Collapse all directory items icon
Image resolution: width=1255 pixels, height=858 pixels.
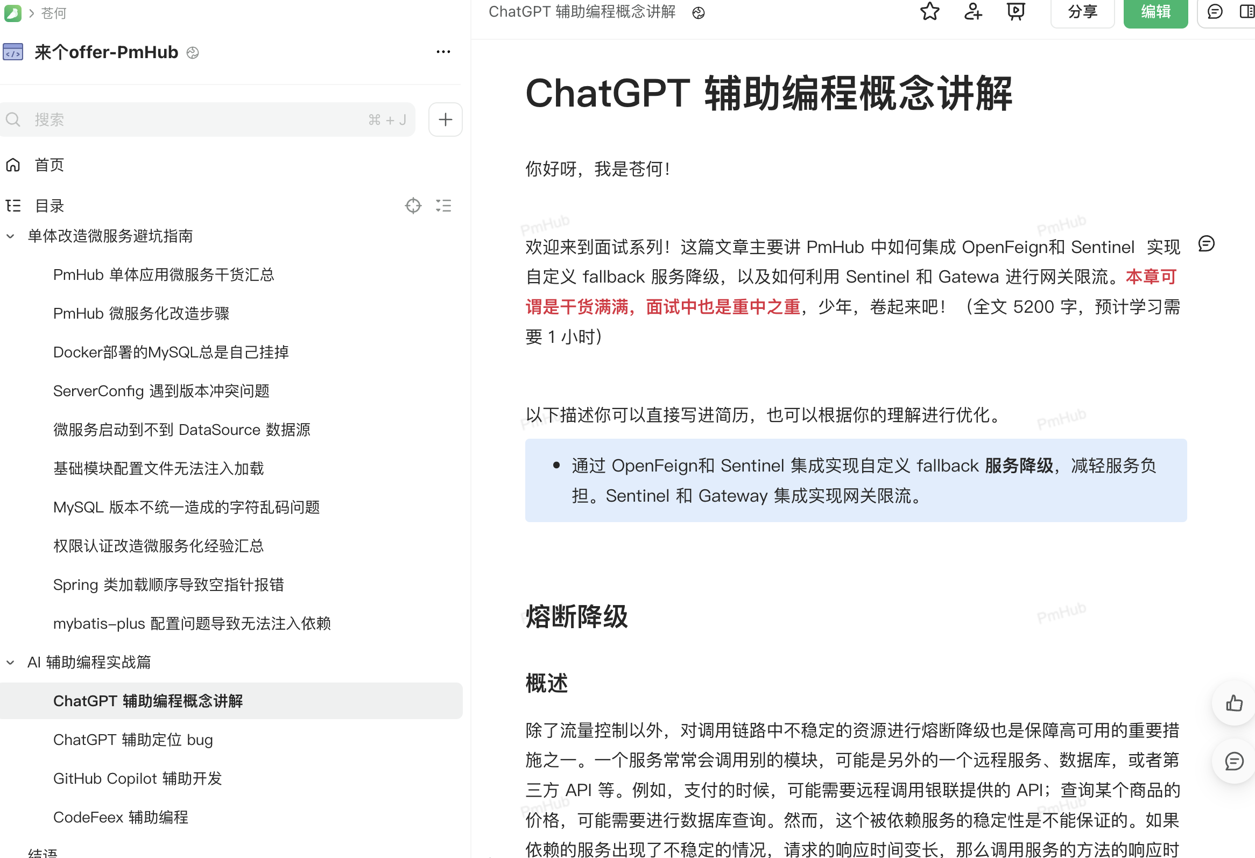pos(443,206)
